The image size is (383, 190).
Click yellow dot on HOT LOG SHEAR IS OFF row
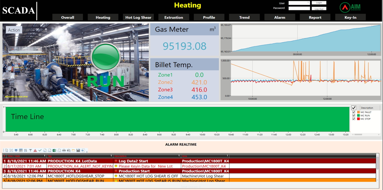(x=116, y=176)
